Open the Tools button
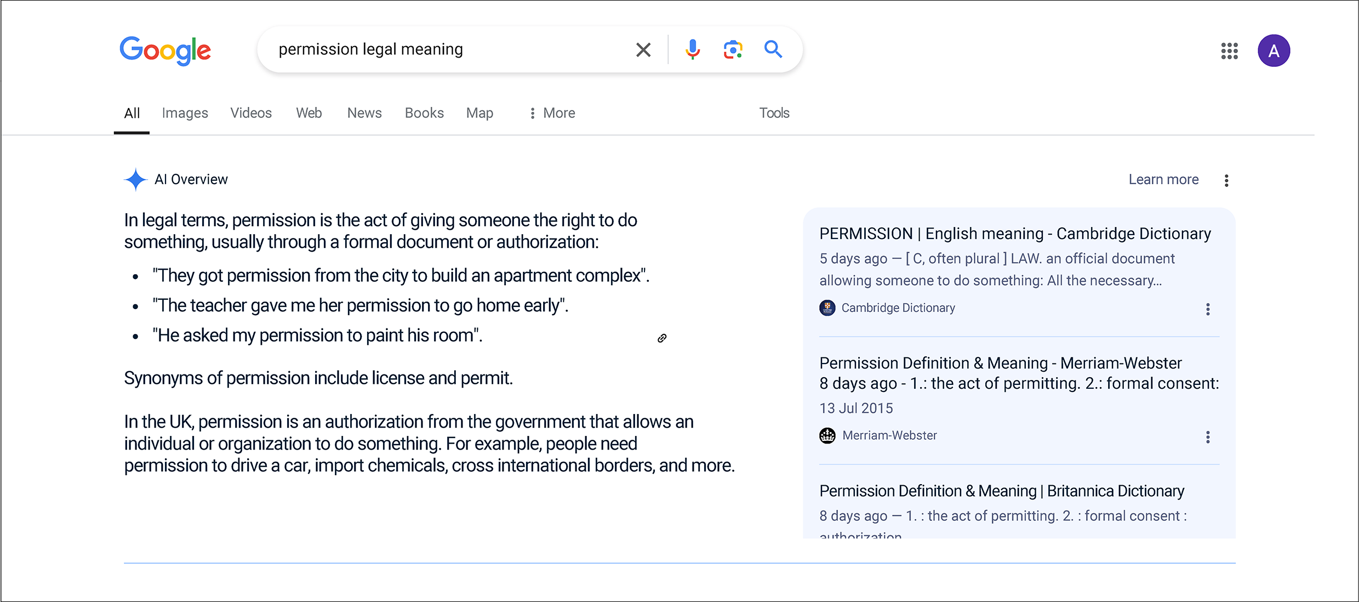1359x602 pixels. pyautogui.click(x=774, y=113)
